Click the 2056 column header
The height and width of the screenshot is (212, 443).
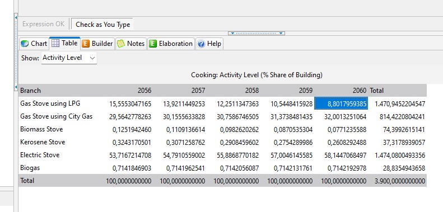tap(144, 91)
